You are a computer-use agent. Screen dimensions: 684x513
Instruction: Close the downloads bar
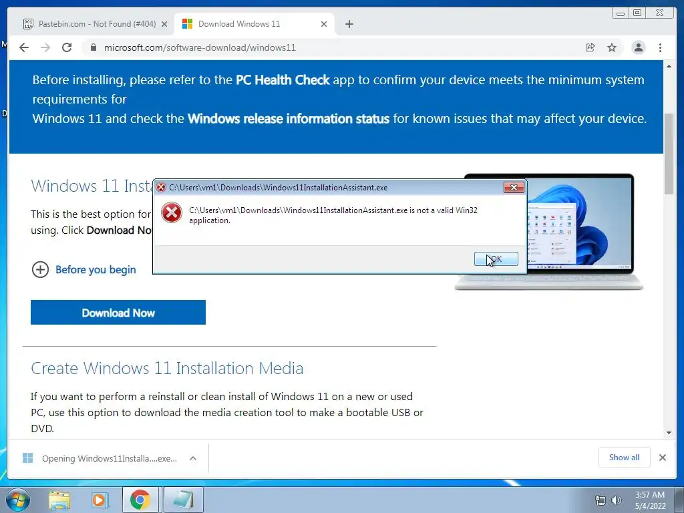(x=662, y=458)
